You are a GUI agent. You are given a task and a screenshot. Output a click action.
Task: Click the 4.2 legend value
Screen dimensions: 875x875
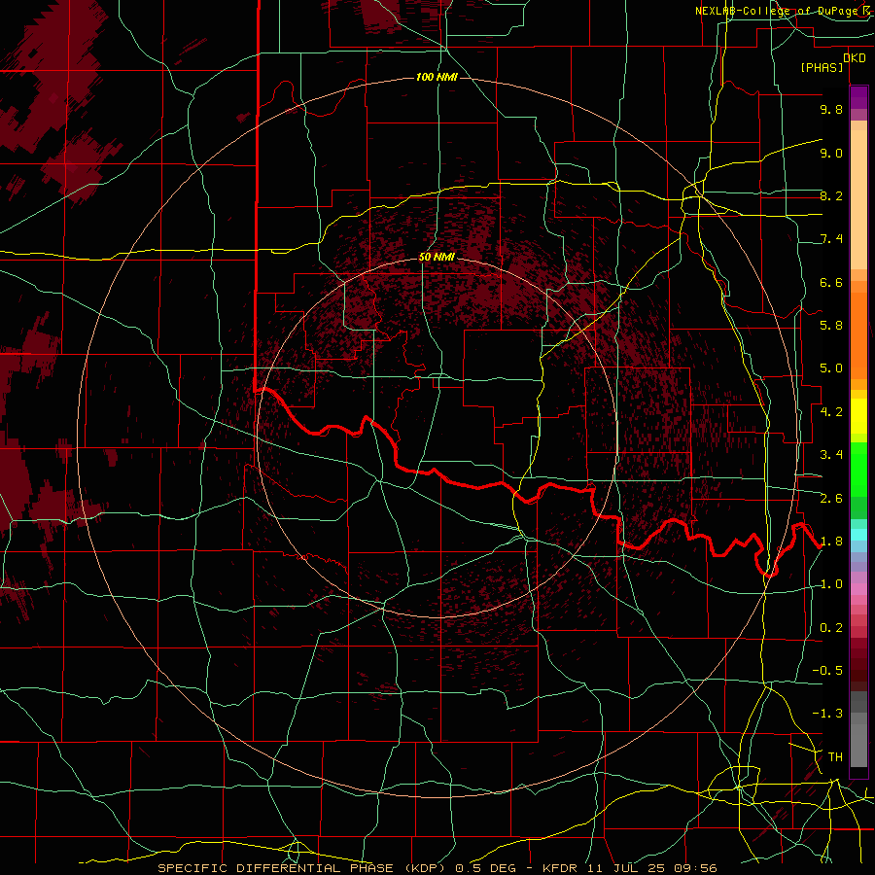point(831,412)
